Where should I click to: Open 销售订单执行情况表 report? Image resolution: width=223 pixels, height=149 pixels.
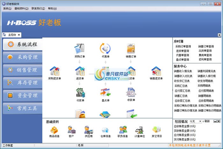coord(186,111)
